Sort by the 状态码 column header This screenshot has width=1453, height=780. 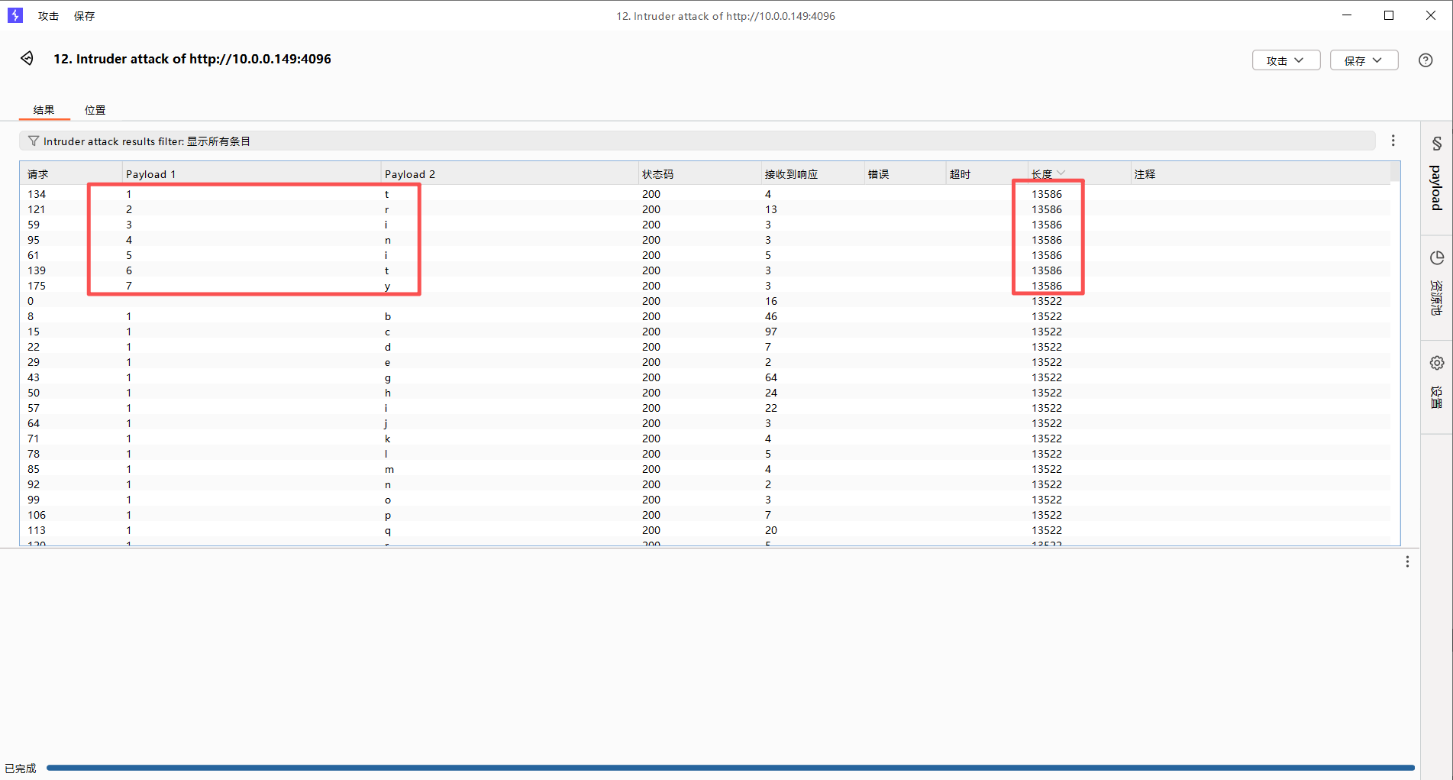699,174
